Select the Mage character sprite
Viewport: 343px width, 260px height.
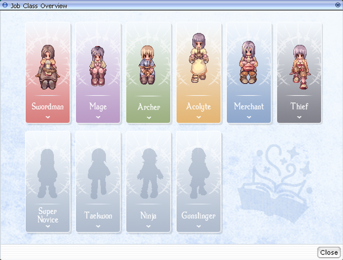tap(98, 66)
